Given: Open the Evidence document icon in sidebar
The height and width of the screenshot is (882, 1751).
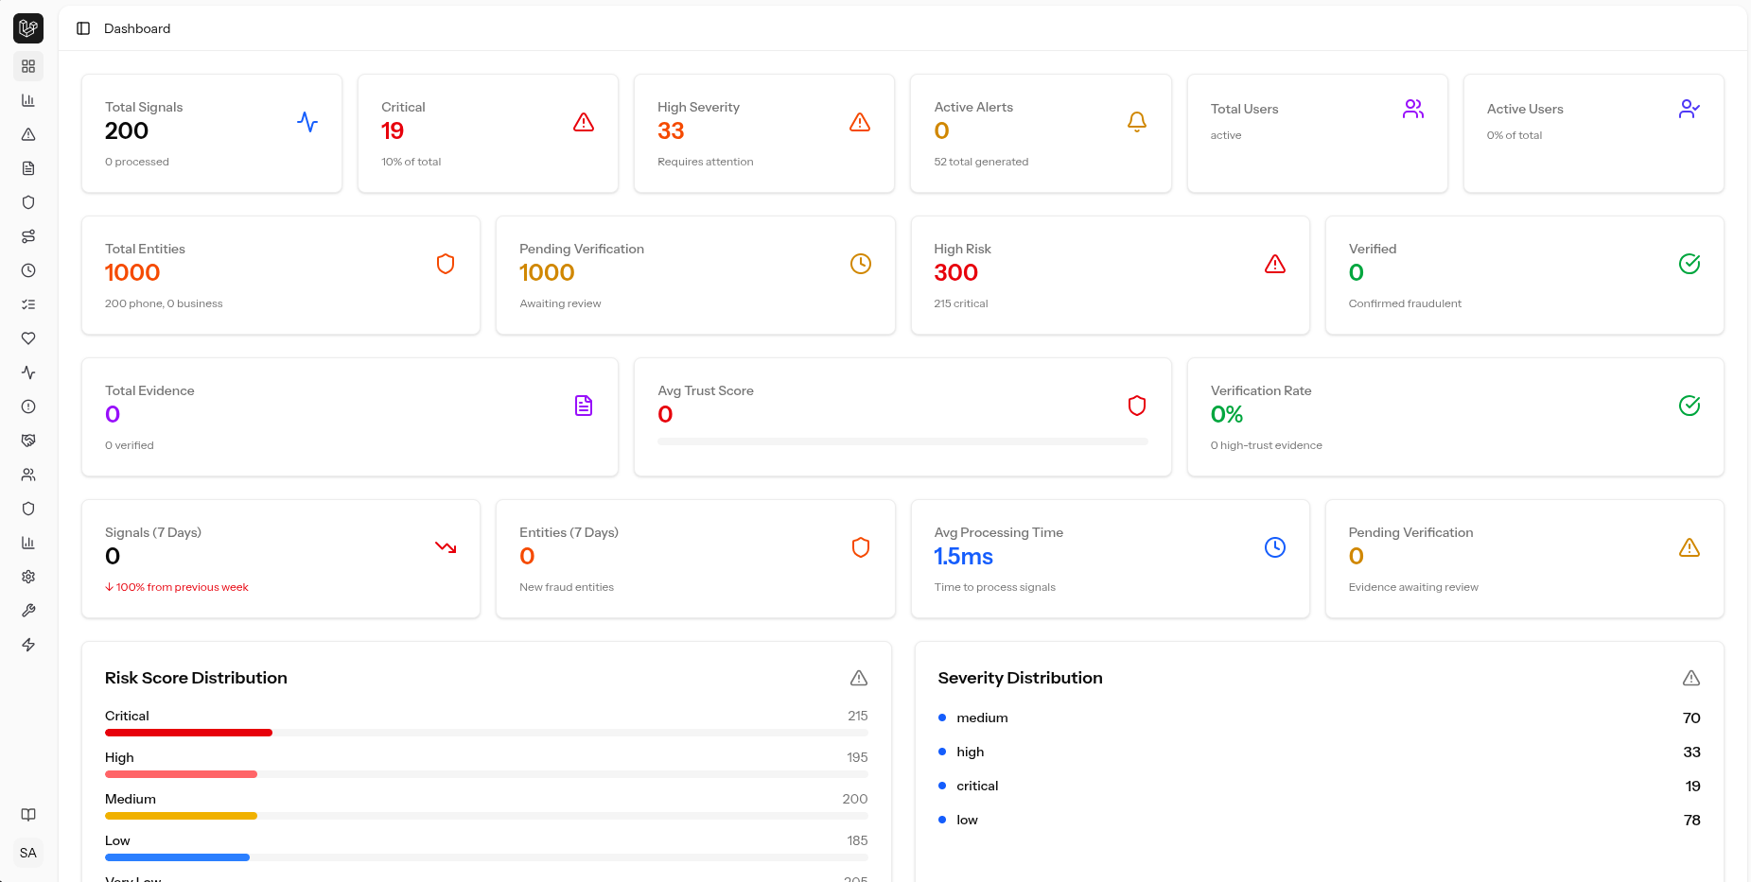Looking at the screenshot, I should pos(28,168).
